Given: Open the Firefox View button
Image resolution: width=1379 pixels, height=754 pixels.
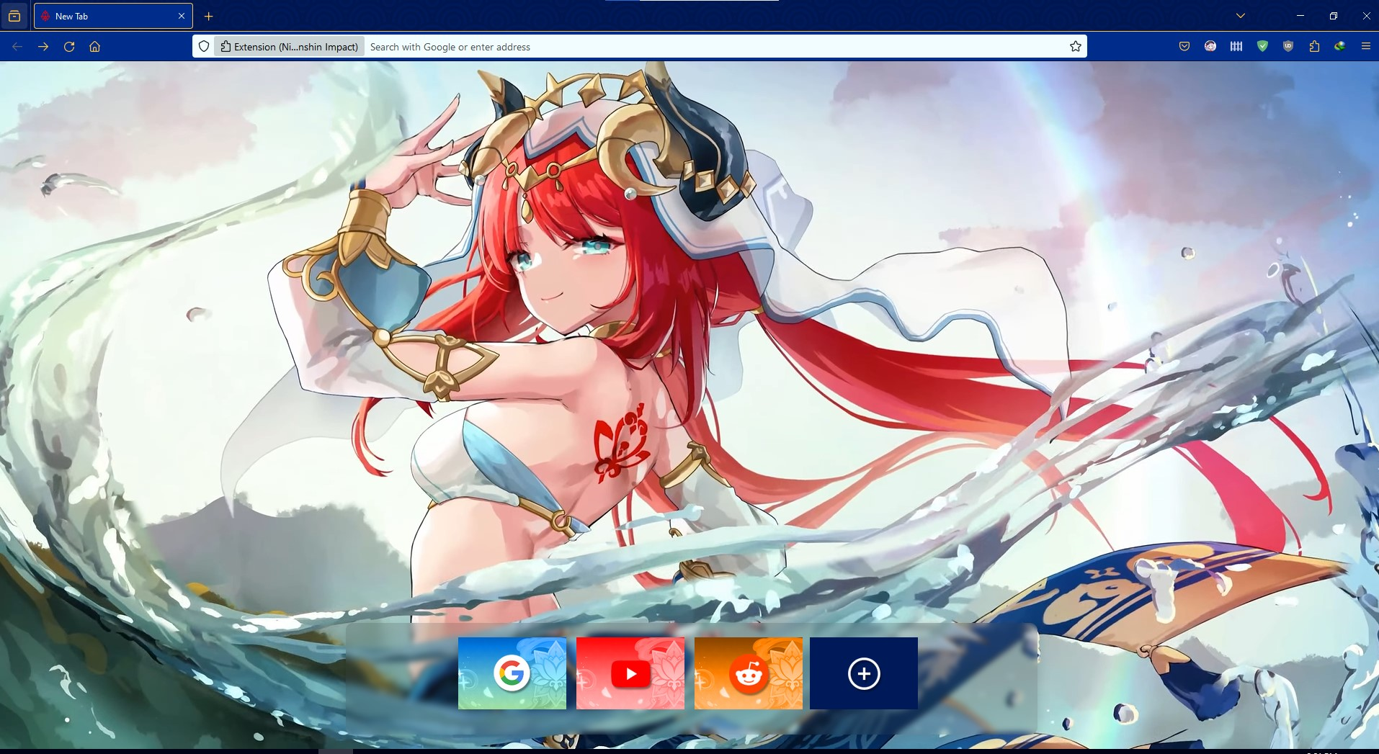Looking at the screenshot, I should [x=14, y=16].
